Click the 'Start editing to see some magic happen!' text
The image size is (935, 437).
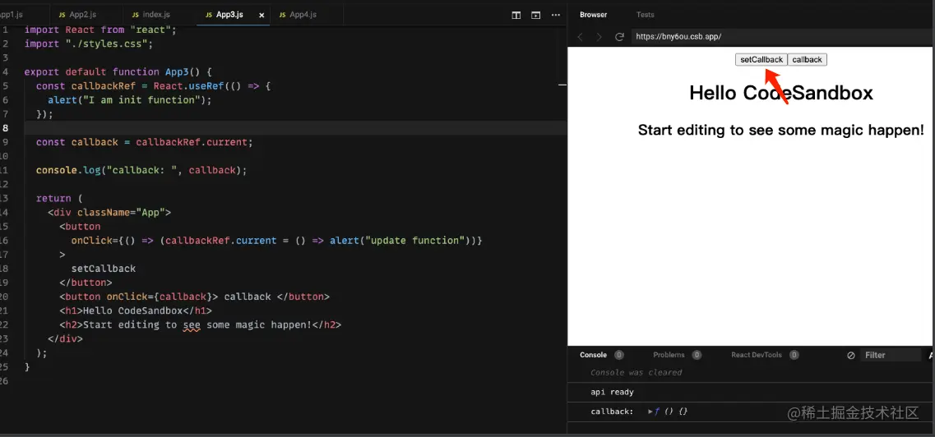pyautogui.click(x=781, y=130)
